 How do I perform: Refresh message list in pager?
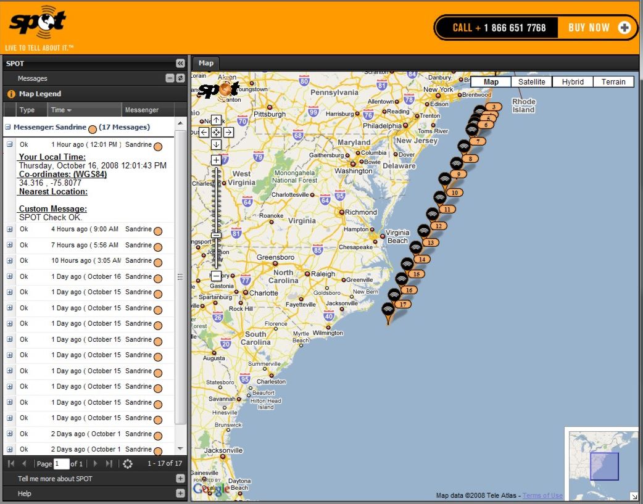128,464
